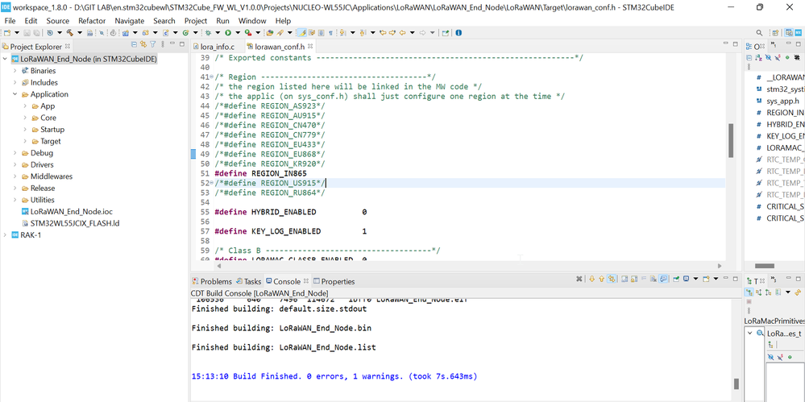Expand the Binaries tree node

pos(15,71)
